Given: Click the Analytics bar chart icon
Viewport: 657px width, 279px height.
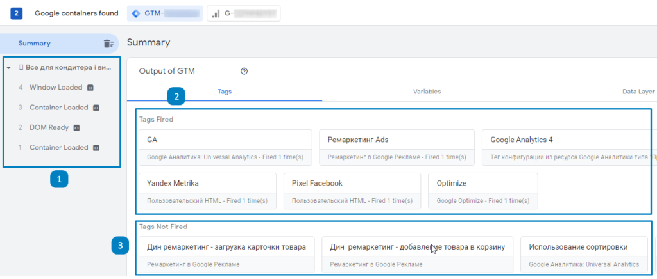Looking at the screenshot, I should tap(216, 13).
